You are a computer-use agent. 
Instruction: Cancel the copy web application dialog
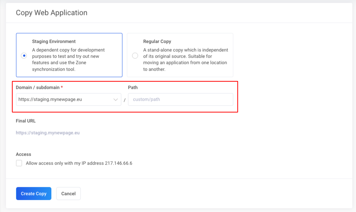[x=68, y=193]
